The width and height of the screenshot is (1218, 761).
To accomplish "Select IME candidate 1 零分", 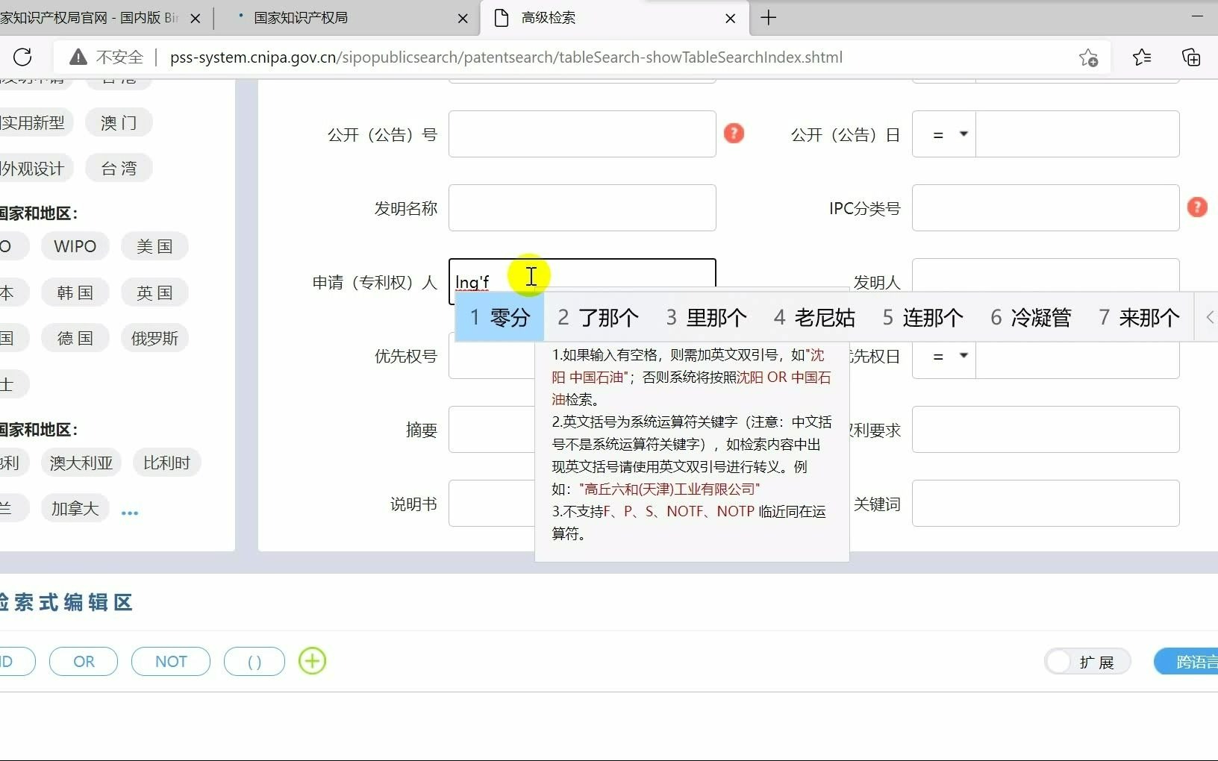I will [499, 318].
